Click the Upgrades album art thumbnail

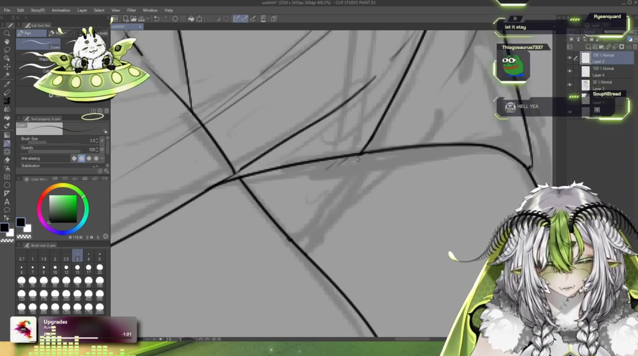[x=23, y=329]
